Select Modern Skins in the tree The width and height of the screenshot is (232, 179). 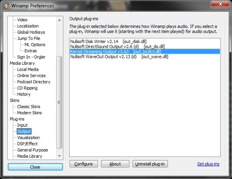point(29,113)
